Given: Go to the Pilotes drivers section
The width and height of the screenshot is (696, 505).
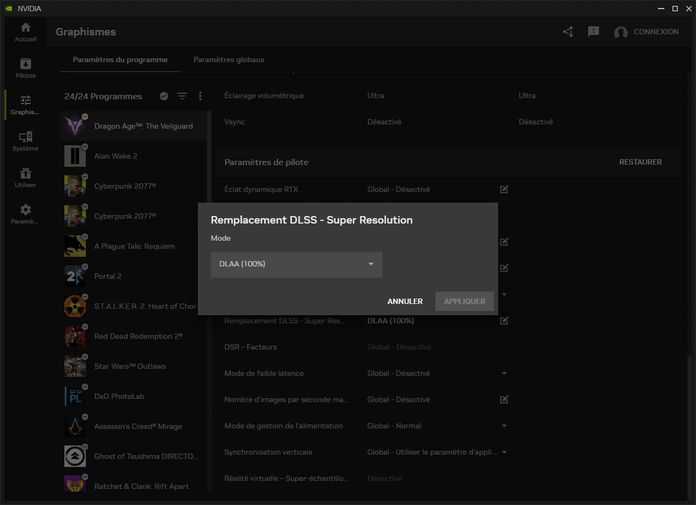Looking at the screenshot, I should (x=25, y=68).
